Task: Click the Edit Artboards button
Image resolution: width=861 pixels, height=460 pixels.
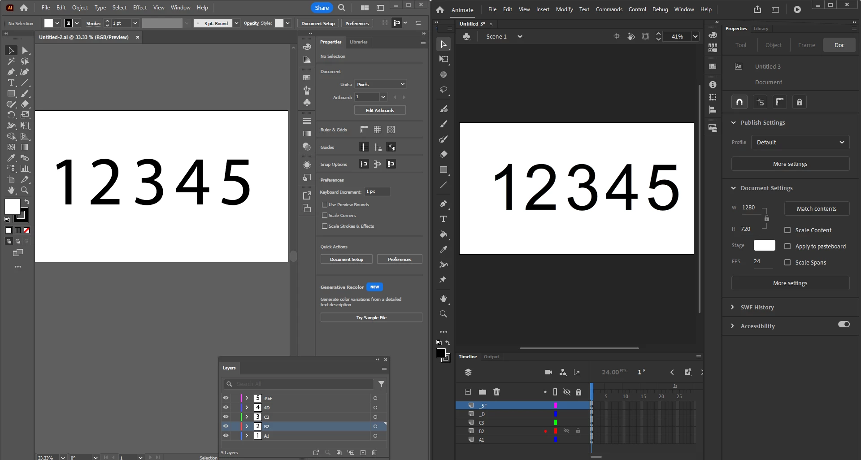Action: click(x=380, y=110)
